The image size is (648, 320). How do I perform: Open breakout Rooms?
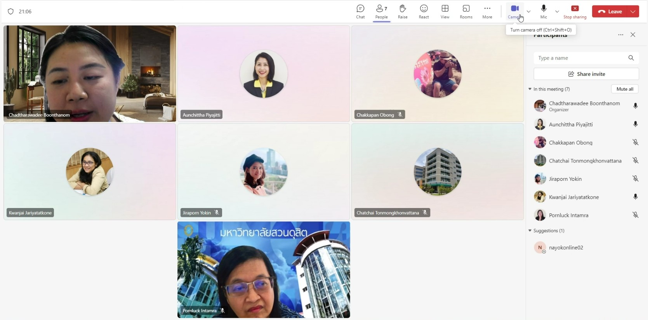466,12
